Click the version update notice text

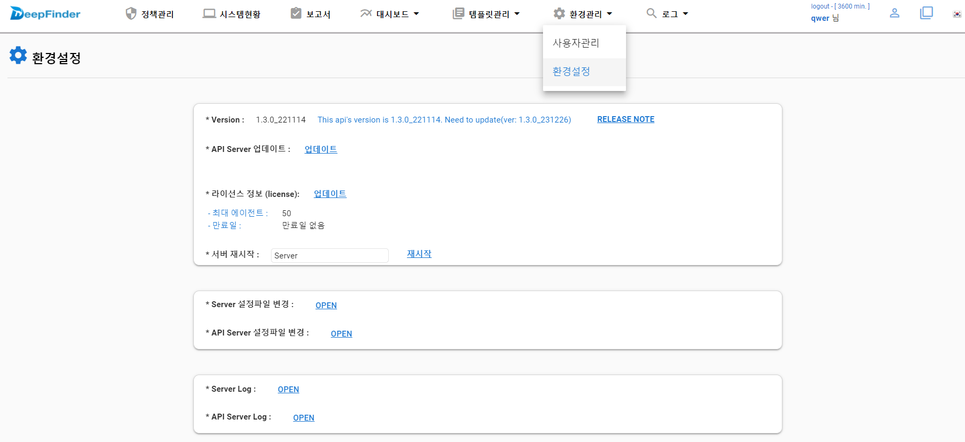pyautogui.click(x=444, y=120)
